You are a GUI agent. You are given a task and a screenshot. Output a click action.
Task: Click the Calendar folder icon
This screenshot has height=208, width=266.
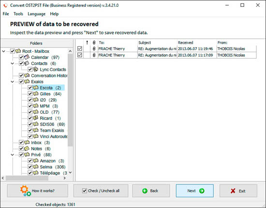[x=27, y=57]
